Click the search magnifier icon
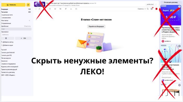183x102 pixels. (148, 9)
